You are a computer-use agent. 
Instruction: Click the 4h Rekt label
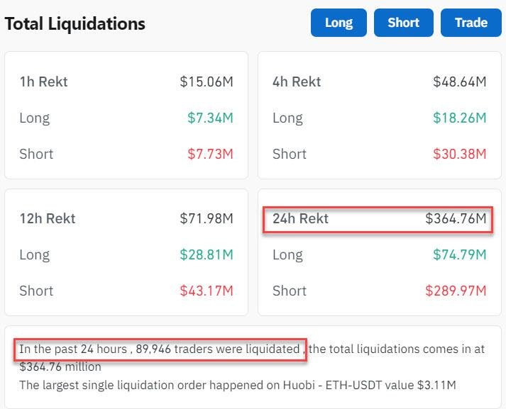coord(297,82)
